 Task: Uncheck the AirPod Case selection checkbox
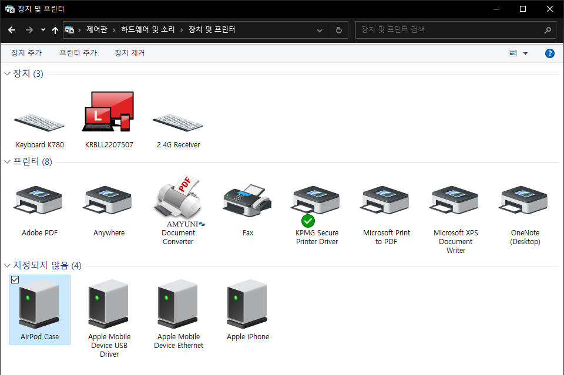click(15, 279)
